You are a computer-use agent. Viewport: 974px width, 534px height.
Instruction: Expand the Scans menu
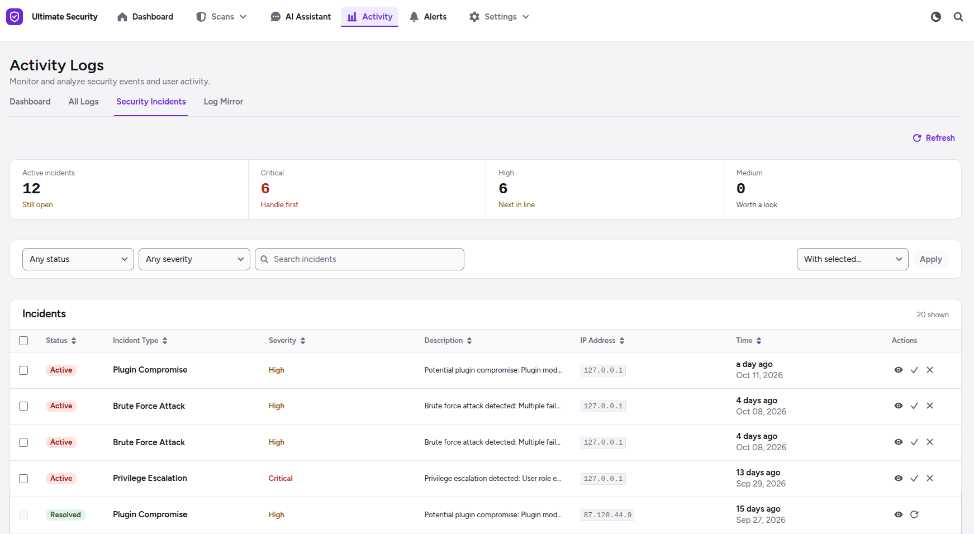tap(221, 17)
